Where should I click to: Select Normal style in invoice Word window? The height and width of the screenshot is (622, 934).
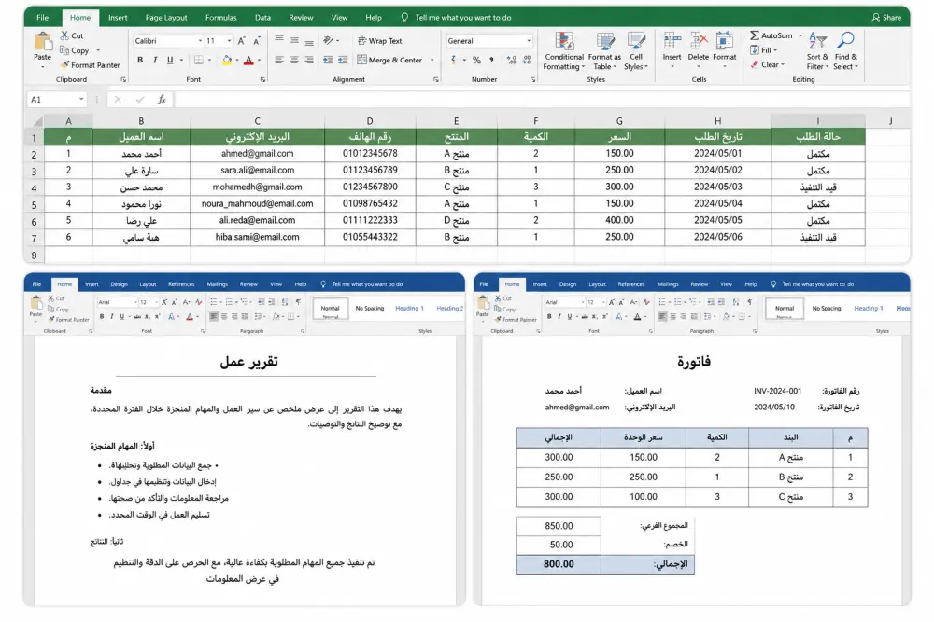coord(785,308)
